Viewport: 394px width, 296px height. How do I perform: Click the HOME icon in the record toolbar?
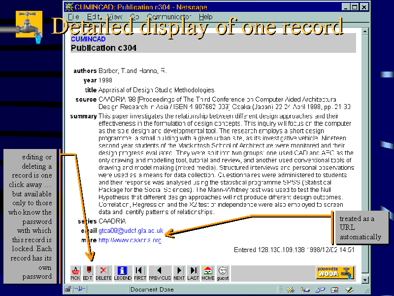point(207,270)
